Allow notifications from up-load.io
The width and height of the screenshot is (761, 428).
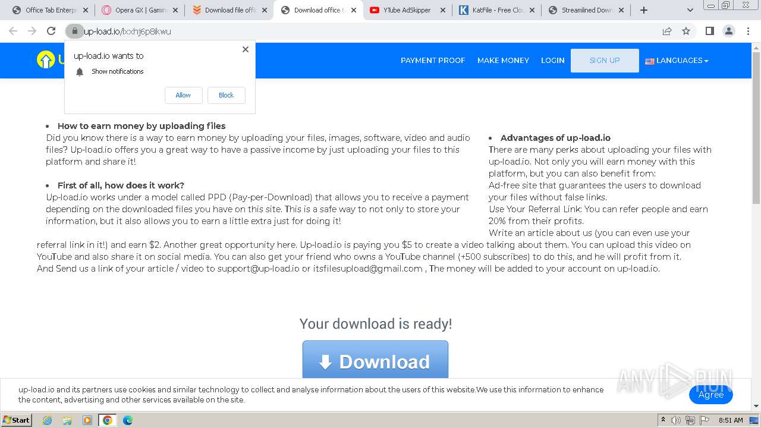tap(183, 95)
